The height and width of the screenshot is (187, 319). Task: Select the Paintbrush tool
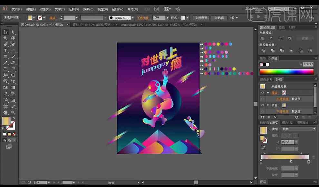point(13,57)
